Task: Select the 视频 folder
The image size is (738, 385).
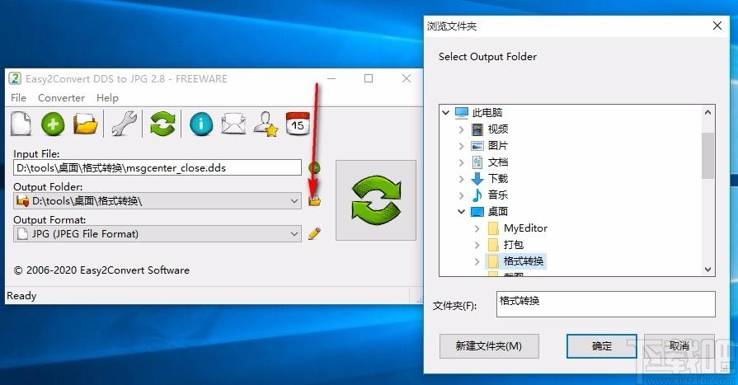Action: point(497,129)
